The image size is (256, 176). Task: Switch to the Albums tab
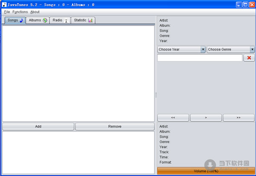[38, 20]
